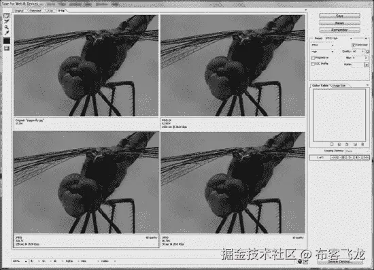
Task: Open the file format dropdown
Action: coord(322,45)
